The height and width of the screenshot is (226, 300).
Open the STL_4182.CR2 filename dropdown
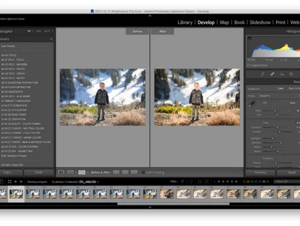89,182
